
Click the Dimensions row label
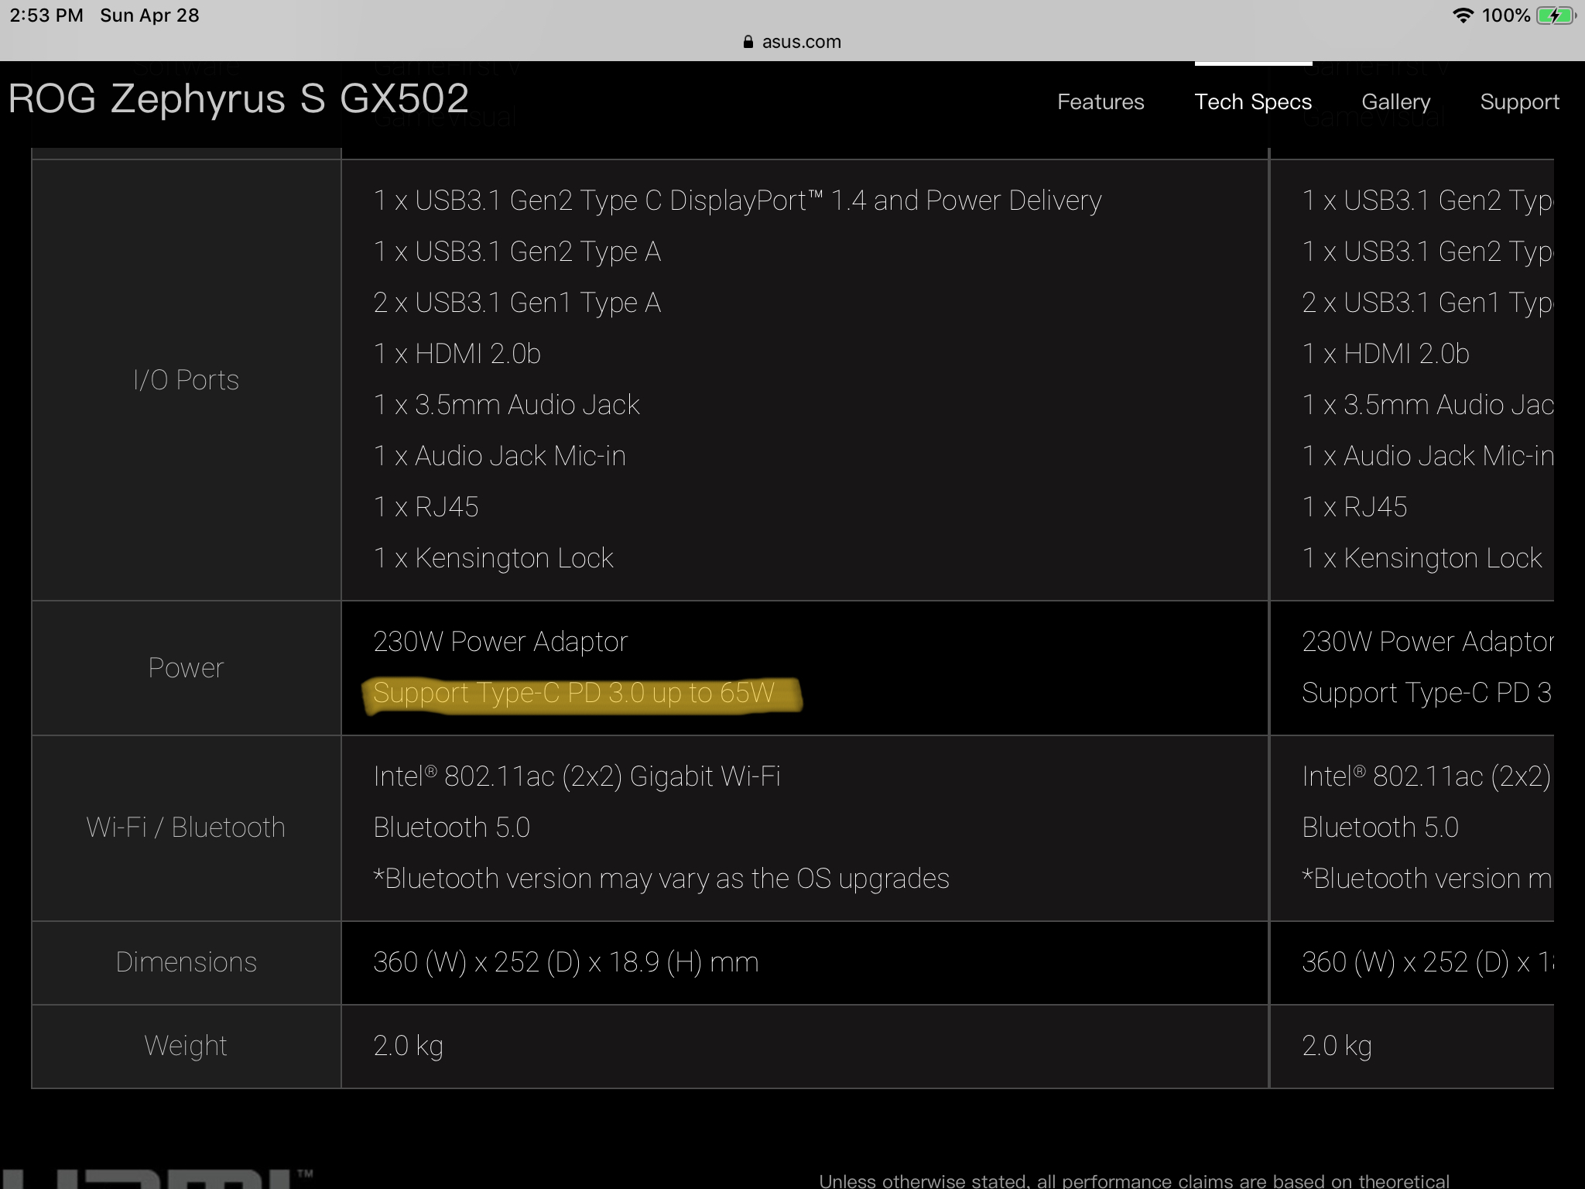[186, 962]
